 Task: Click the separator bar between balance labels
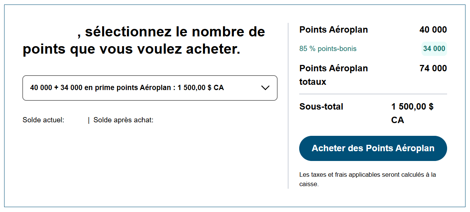(89, 120)
